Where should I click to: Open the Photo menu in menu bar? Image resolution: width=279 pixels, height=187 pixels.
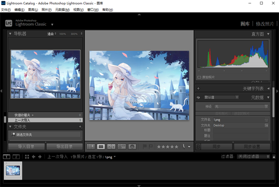(46, 9)
